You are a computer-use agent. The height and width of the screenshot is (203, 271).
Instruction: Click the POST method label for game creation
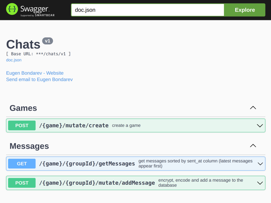[22, 125]
